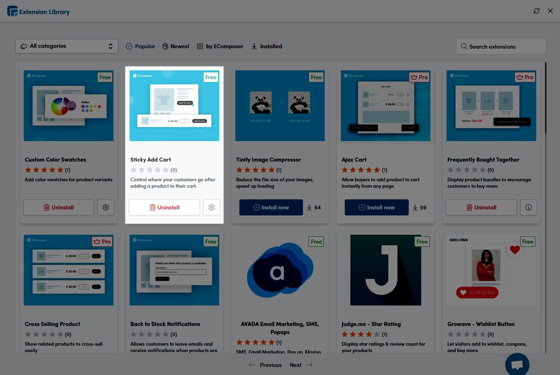Open info icon for Frequently Bought Together
560x375 pixels.
[x=529, y=207]
